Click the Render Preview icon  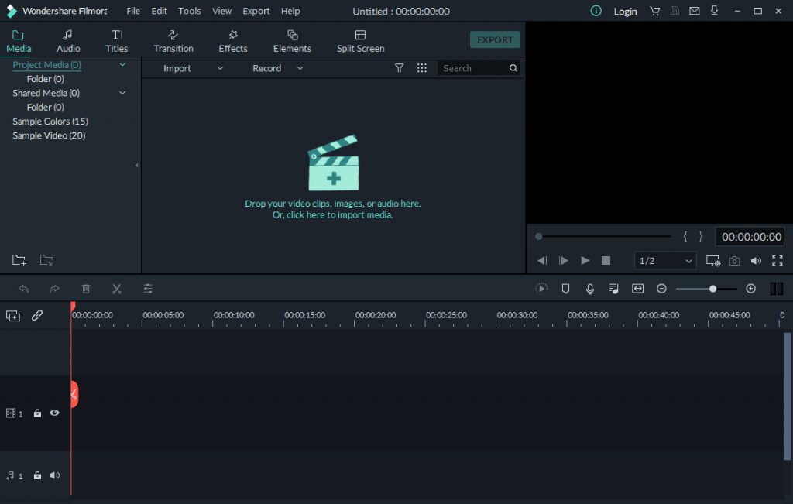pyautogui.click(x=541, y=288)
